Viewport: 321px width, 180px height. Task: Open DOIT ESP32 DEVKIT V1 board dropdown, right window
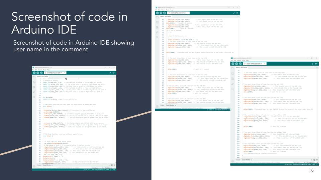[255, 64]
